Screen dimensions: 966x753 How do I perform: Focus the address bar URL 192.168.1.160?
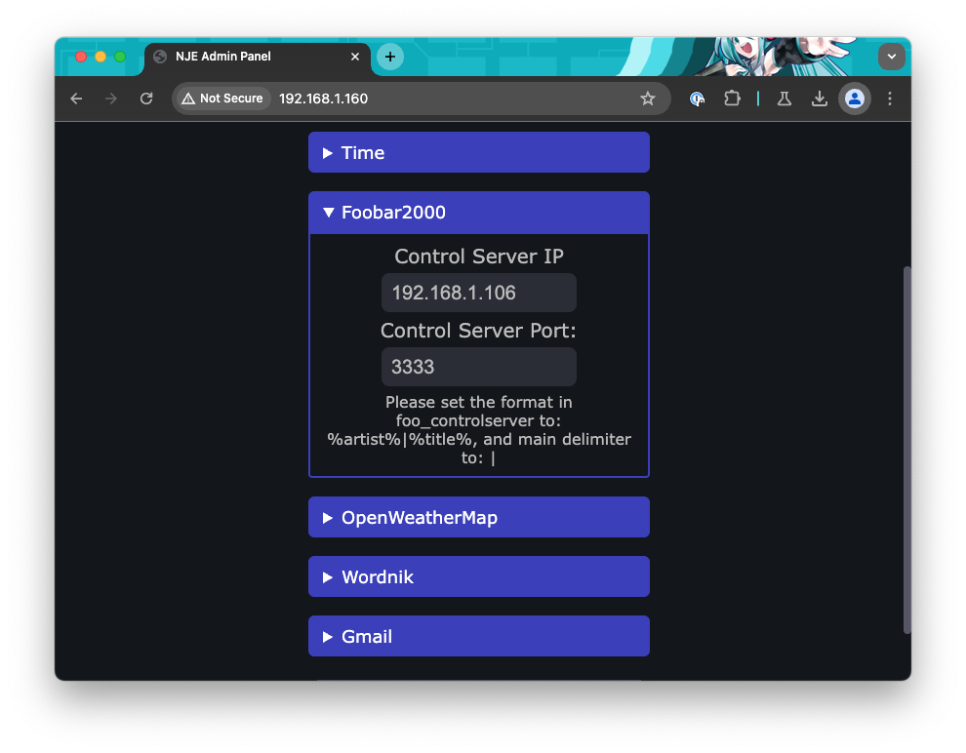pyautogui.click(x=323, y=99)
